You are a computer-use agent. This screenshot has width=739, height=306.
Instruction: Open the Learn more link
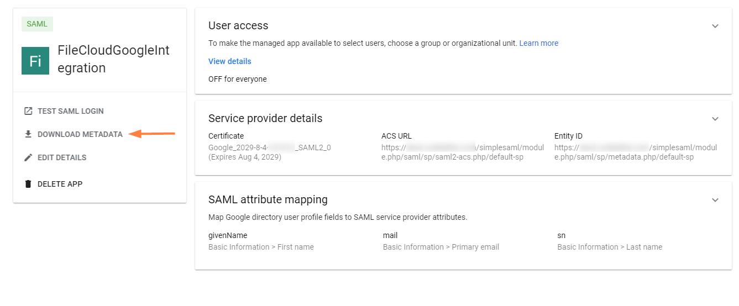pos(538,43)
